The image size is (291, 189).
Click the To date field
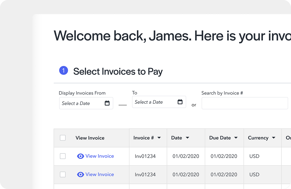coord(159,102)
